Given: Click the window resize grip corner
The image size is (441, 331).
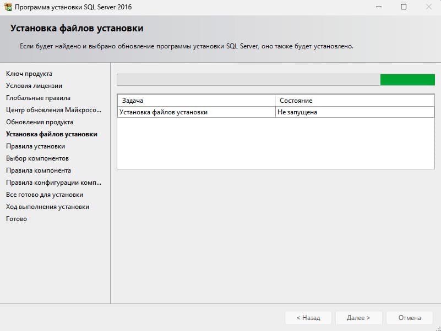Looking at the screenshot, I should [438, 328].
